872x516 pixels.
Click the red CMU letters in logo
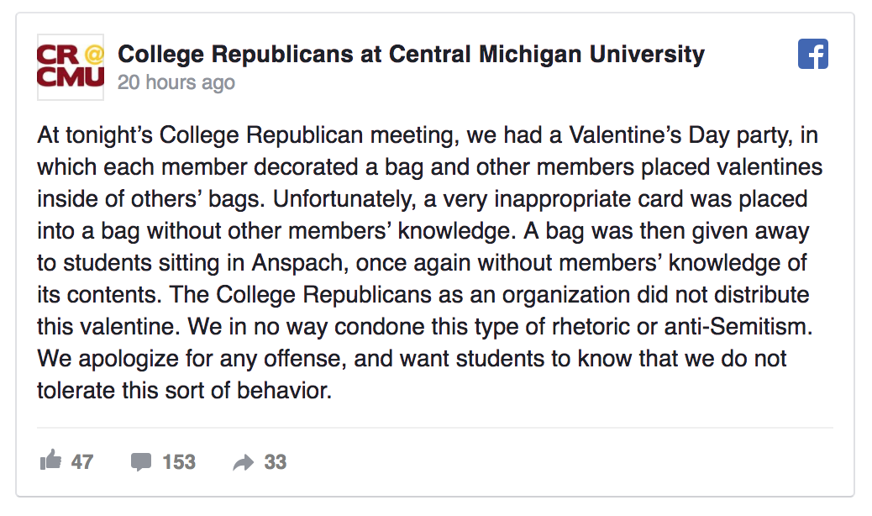(71, 76)
